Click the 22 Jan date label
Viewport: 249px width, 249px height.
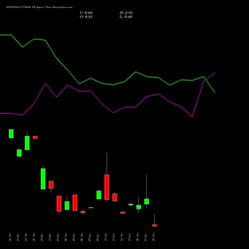[153, 237]
